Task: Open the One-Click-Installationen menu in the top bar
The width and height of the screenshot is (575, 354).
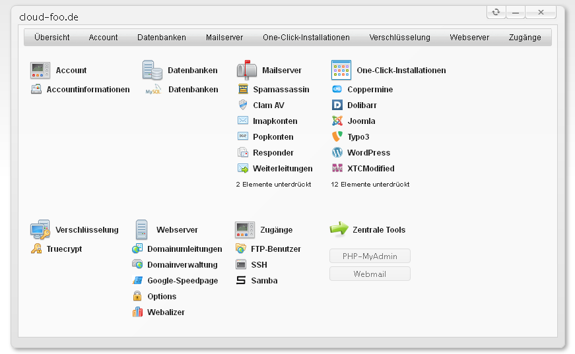Action: [x=306, y=38]
